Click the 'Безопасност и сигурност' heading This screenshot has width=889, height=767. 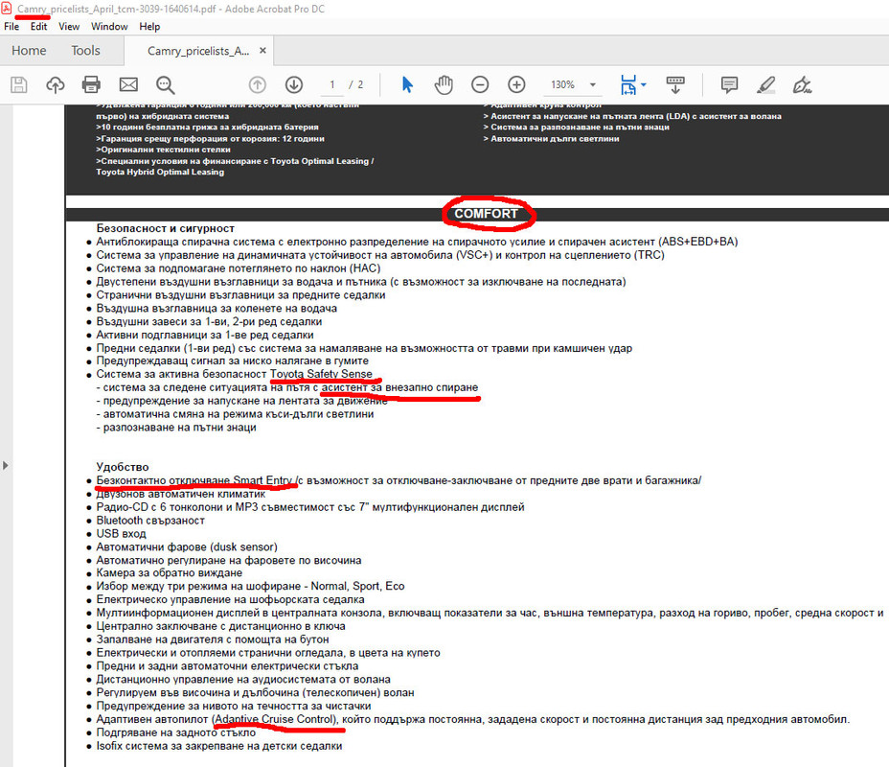click(165, 228)
